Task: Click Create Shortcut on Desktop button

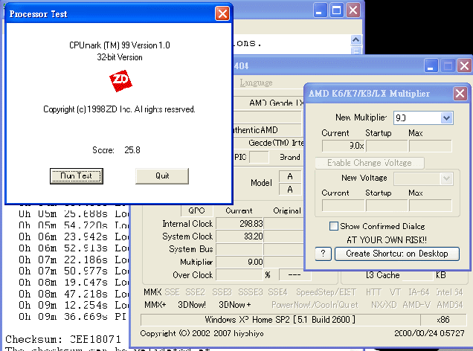Action: pyautogui.click(x=397, y=254)
